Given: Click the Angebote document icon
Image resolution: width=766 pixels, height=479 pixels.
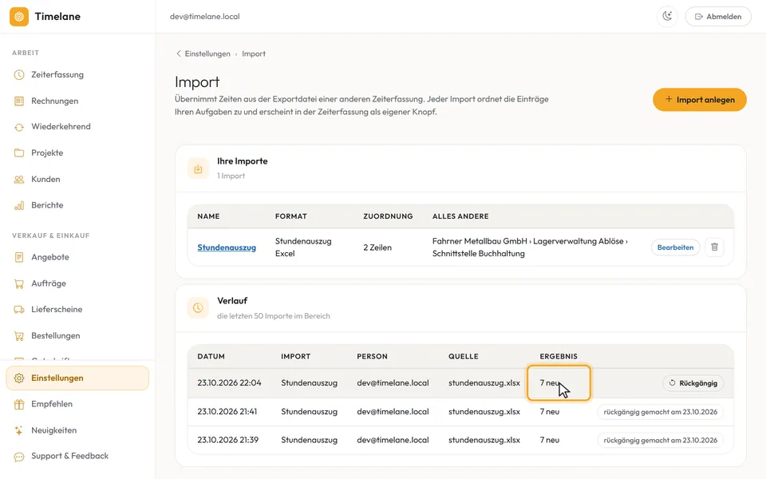Looking at the screenshot, I should click(19, 257).
